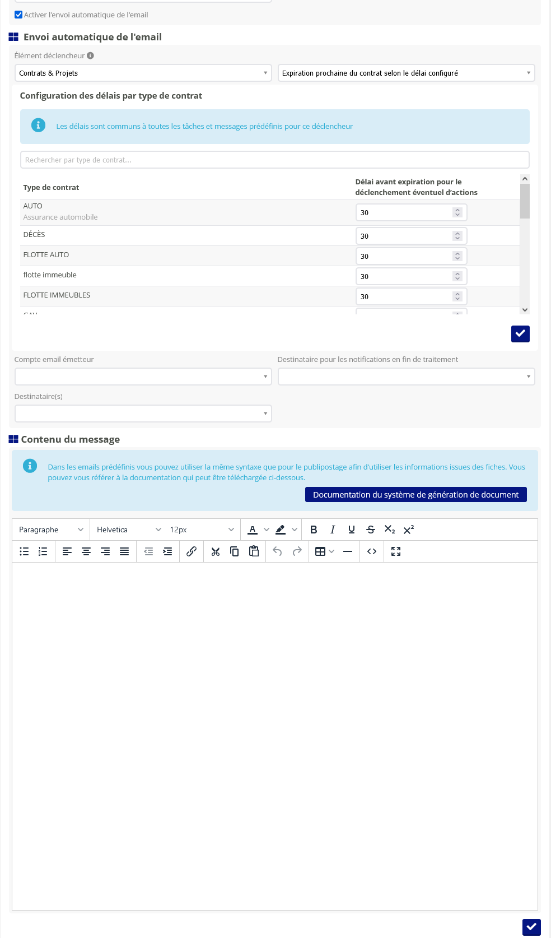The width and height of the screenshot is (551, 938).
Task: Click the AUTO contract delay stepper
Action: (457, 212)
